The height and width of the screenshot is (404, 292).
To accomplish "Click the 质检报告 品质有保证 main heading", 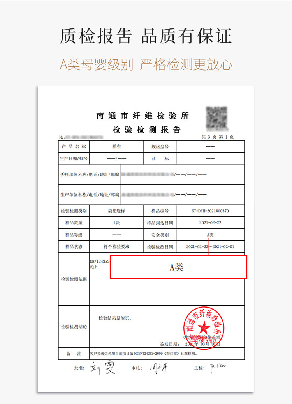I will (x=146, y=36).
